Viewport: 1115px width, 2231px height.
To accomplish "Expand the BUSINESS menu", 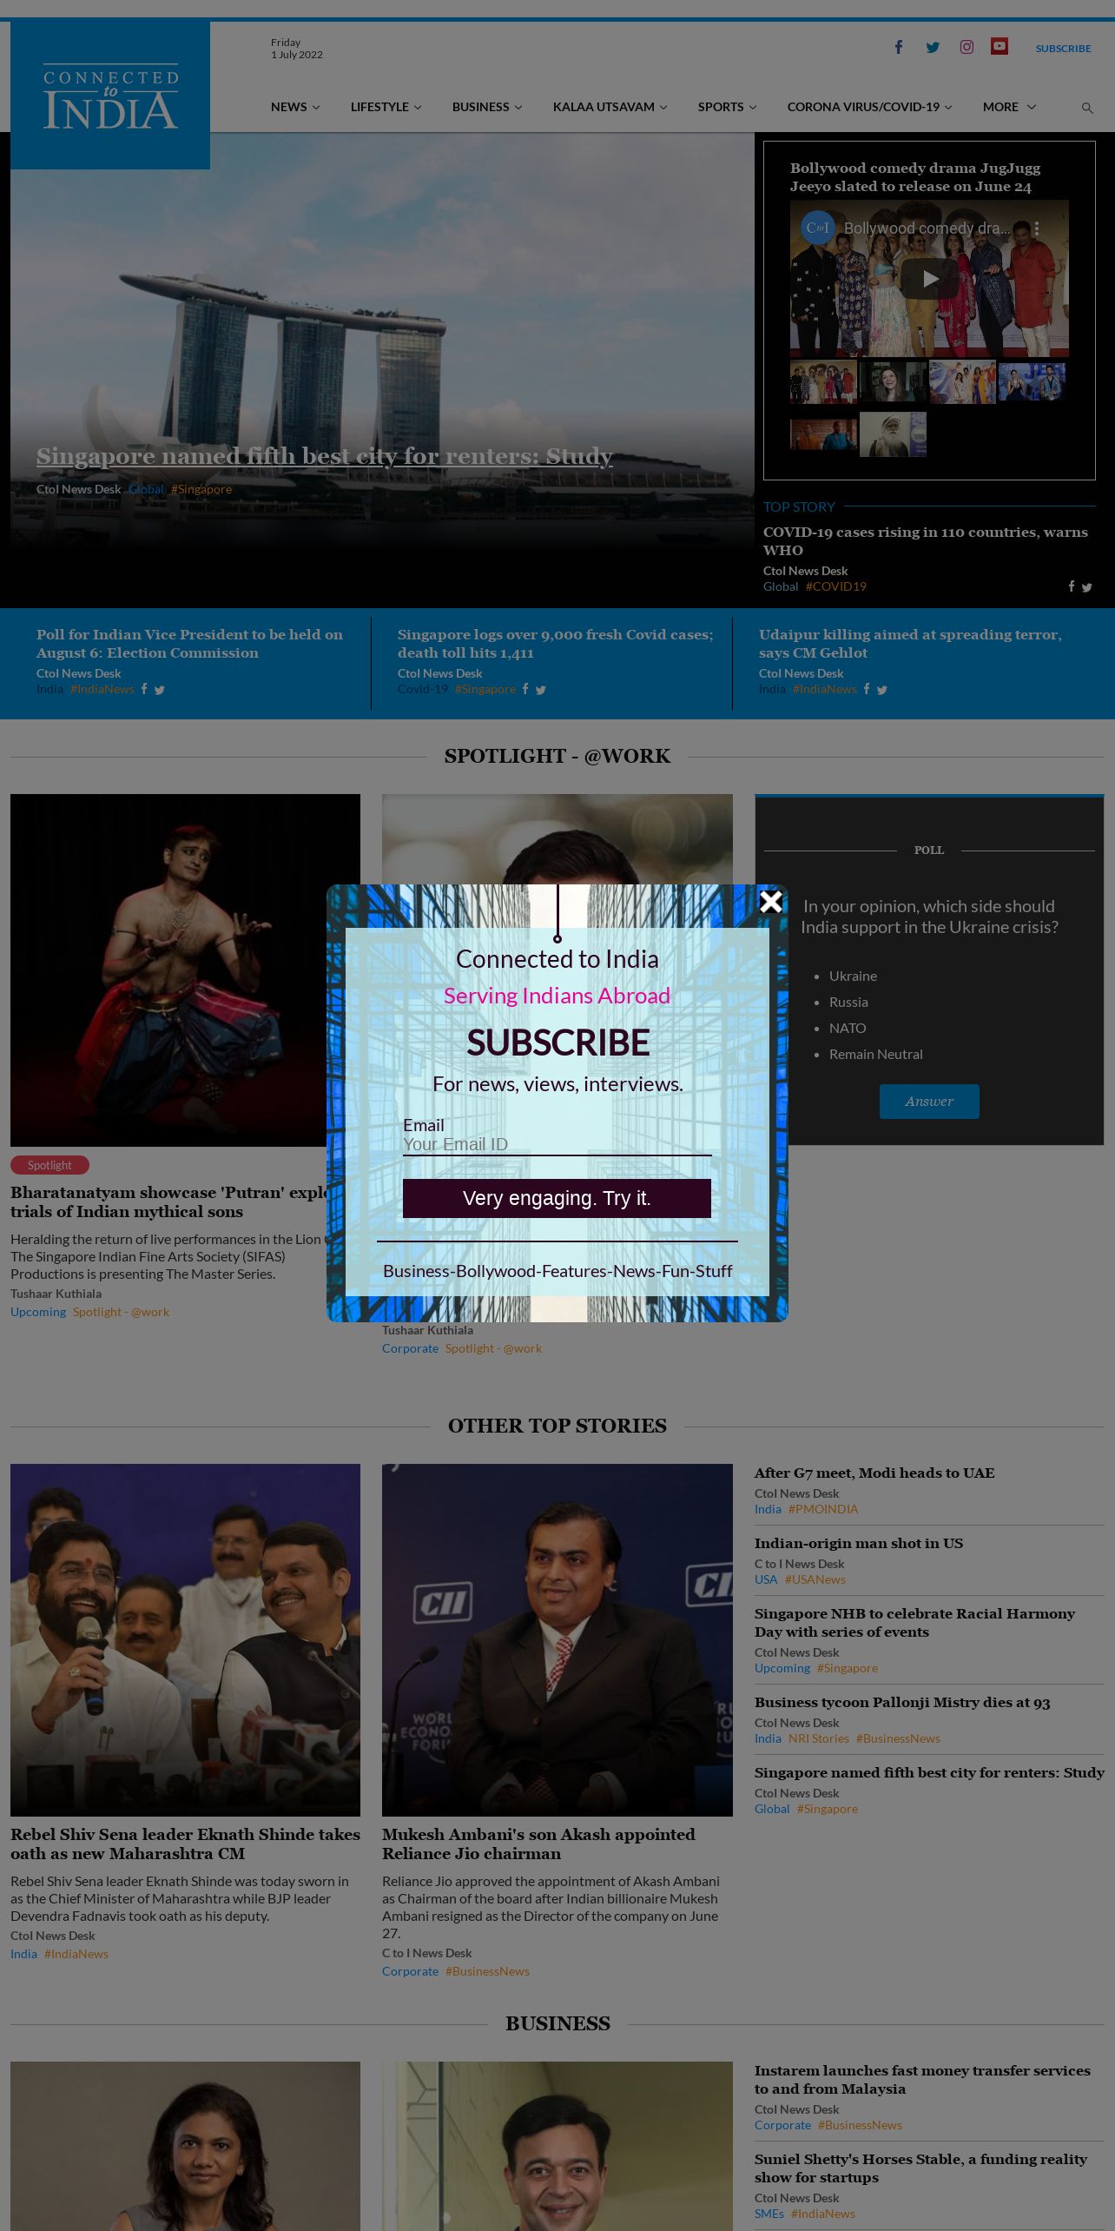I will click(x=487, y=107).
